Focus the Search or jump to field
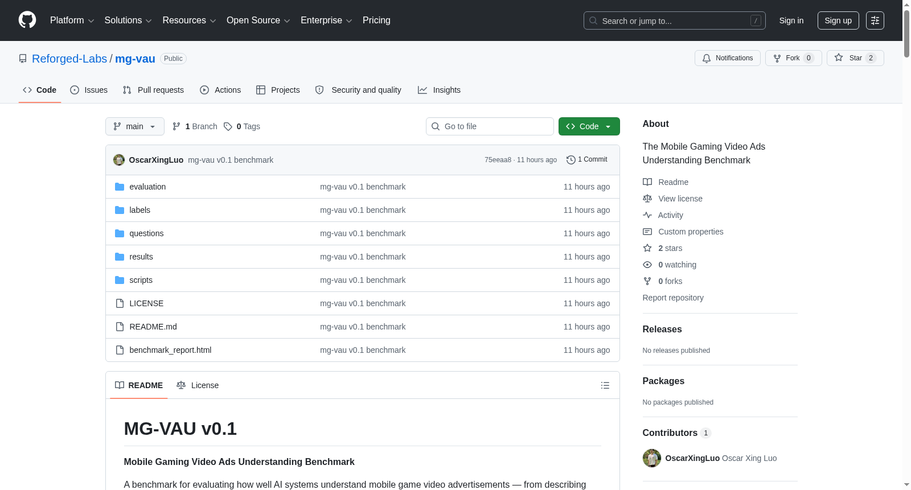 [x=675, y=20]
